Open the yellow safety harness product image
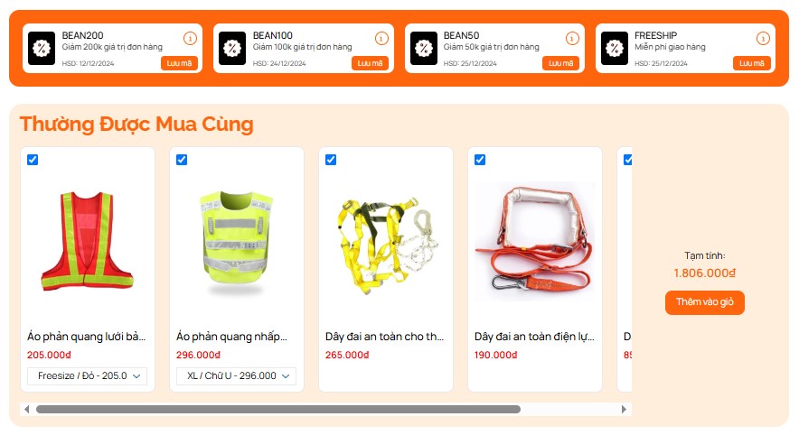The height and width of the screenshot is (435, 799). coord(386,243)
